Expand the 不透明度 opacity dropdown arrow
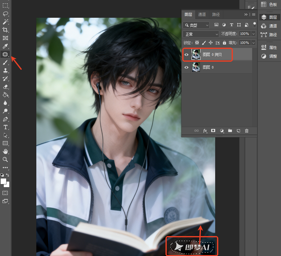The image size is (281, 256). coord(253,34)
